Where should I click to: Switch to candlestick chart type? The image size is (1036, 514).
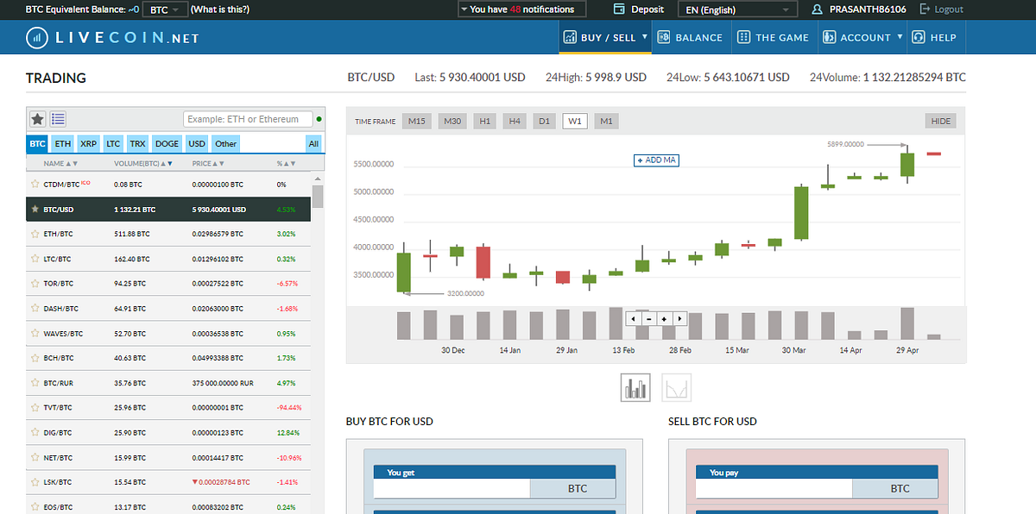pos(635,387)
